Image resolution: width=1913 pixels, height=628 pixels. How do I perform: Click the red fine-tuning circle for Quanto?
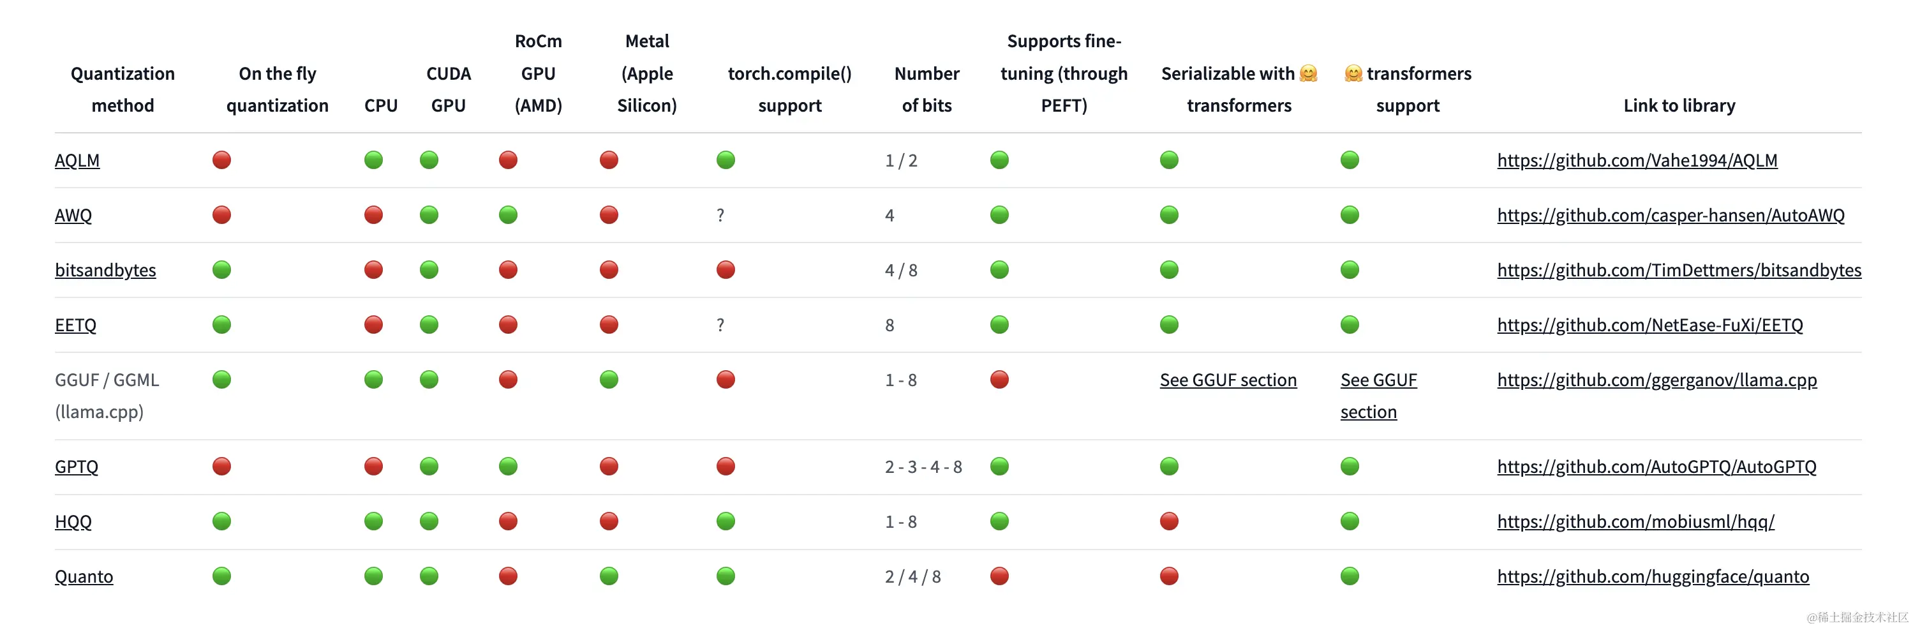pos(1000,576)
